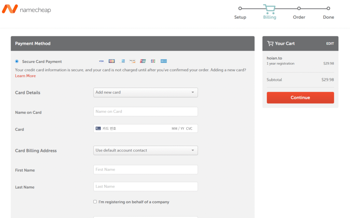Click into the Last Name input
This screenshot has width=350, height=218.
[x=145, y=187]
